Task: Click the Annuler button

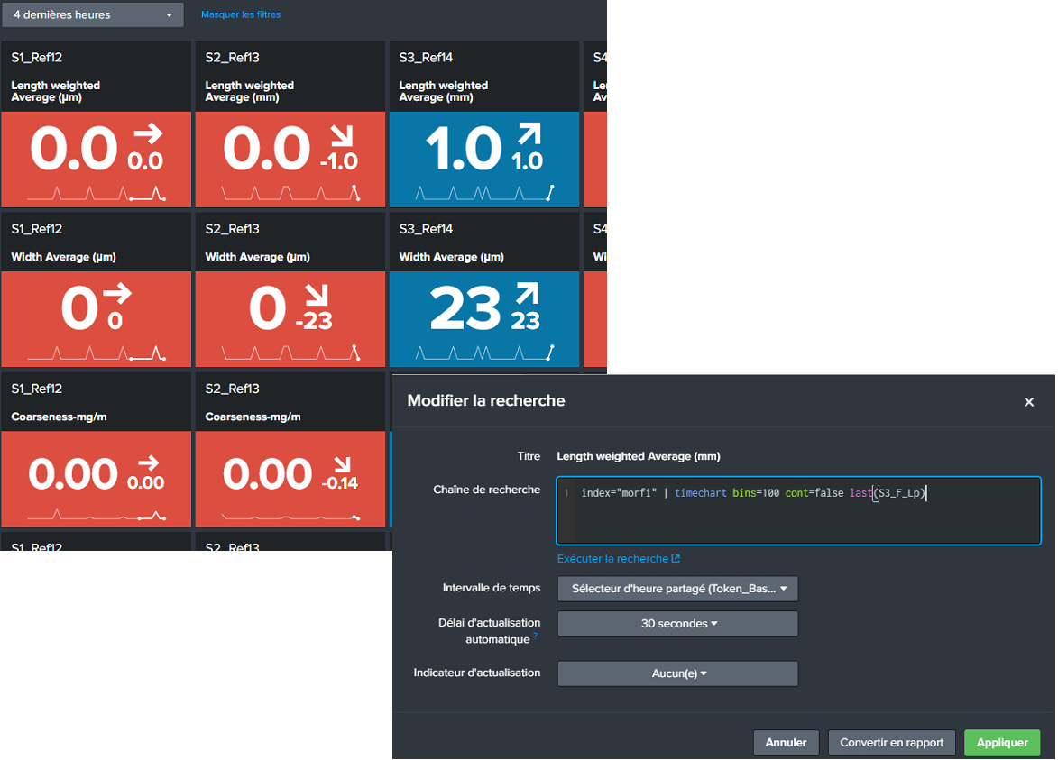Action: coord(786,743)
